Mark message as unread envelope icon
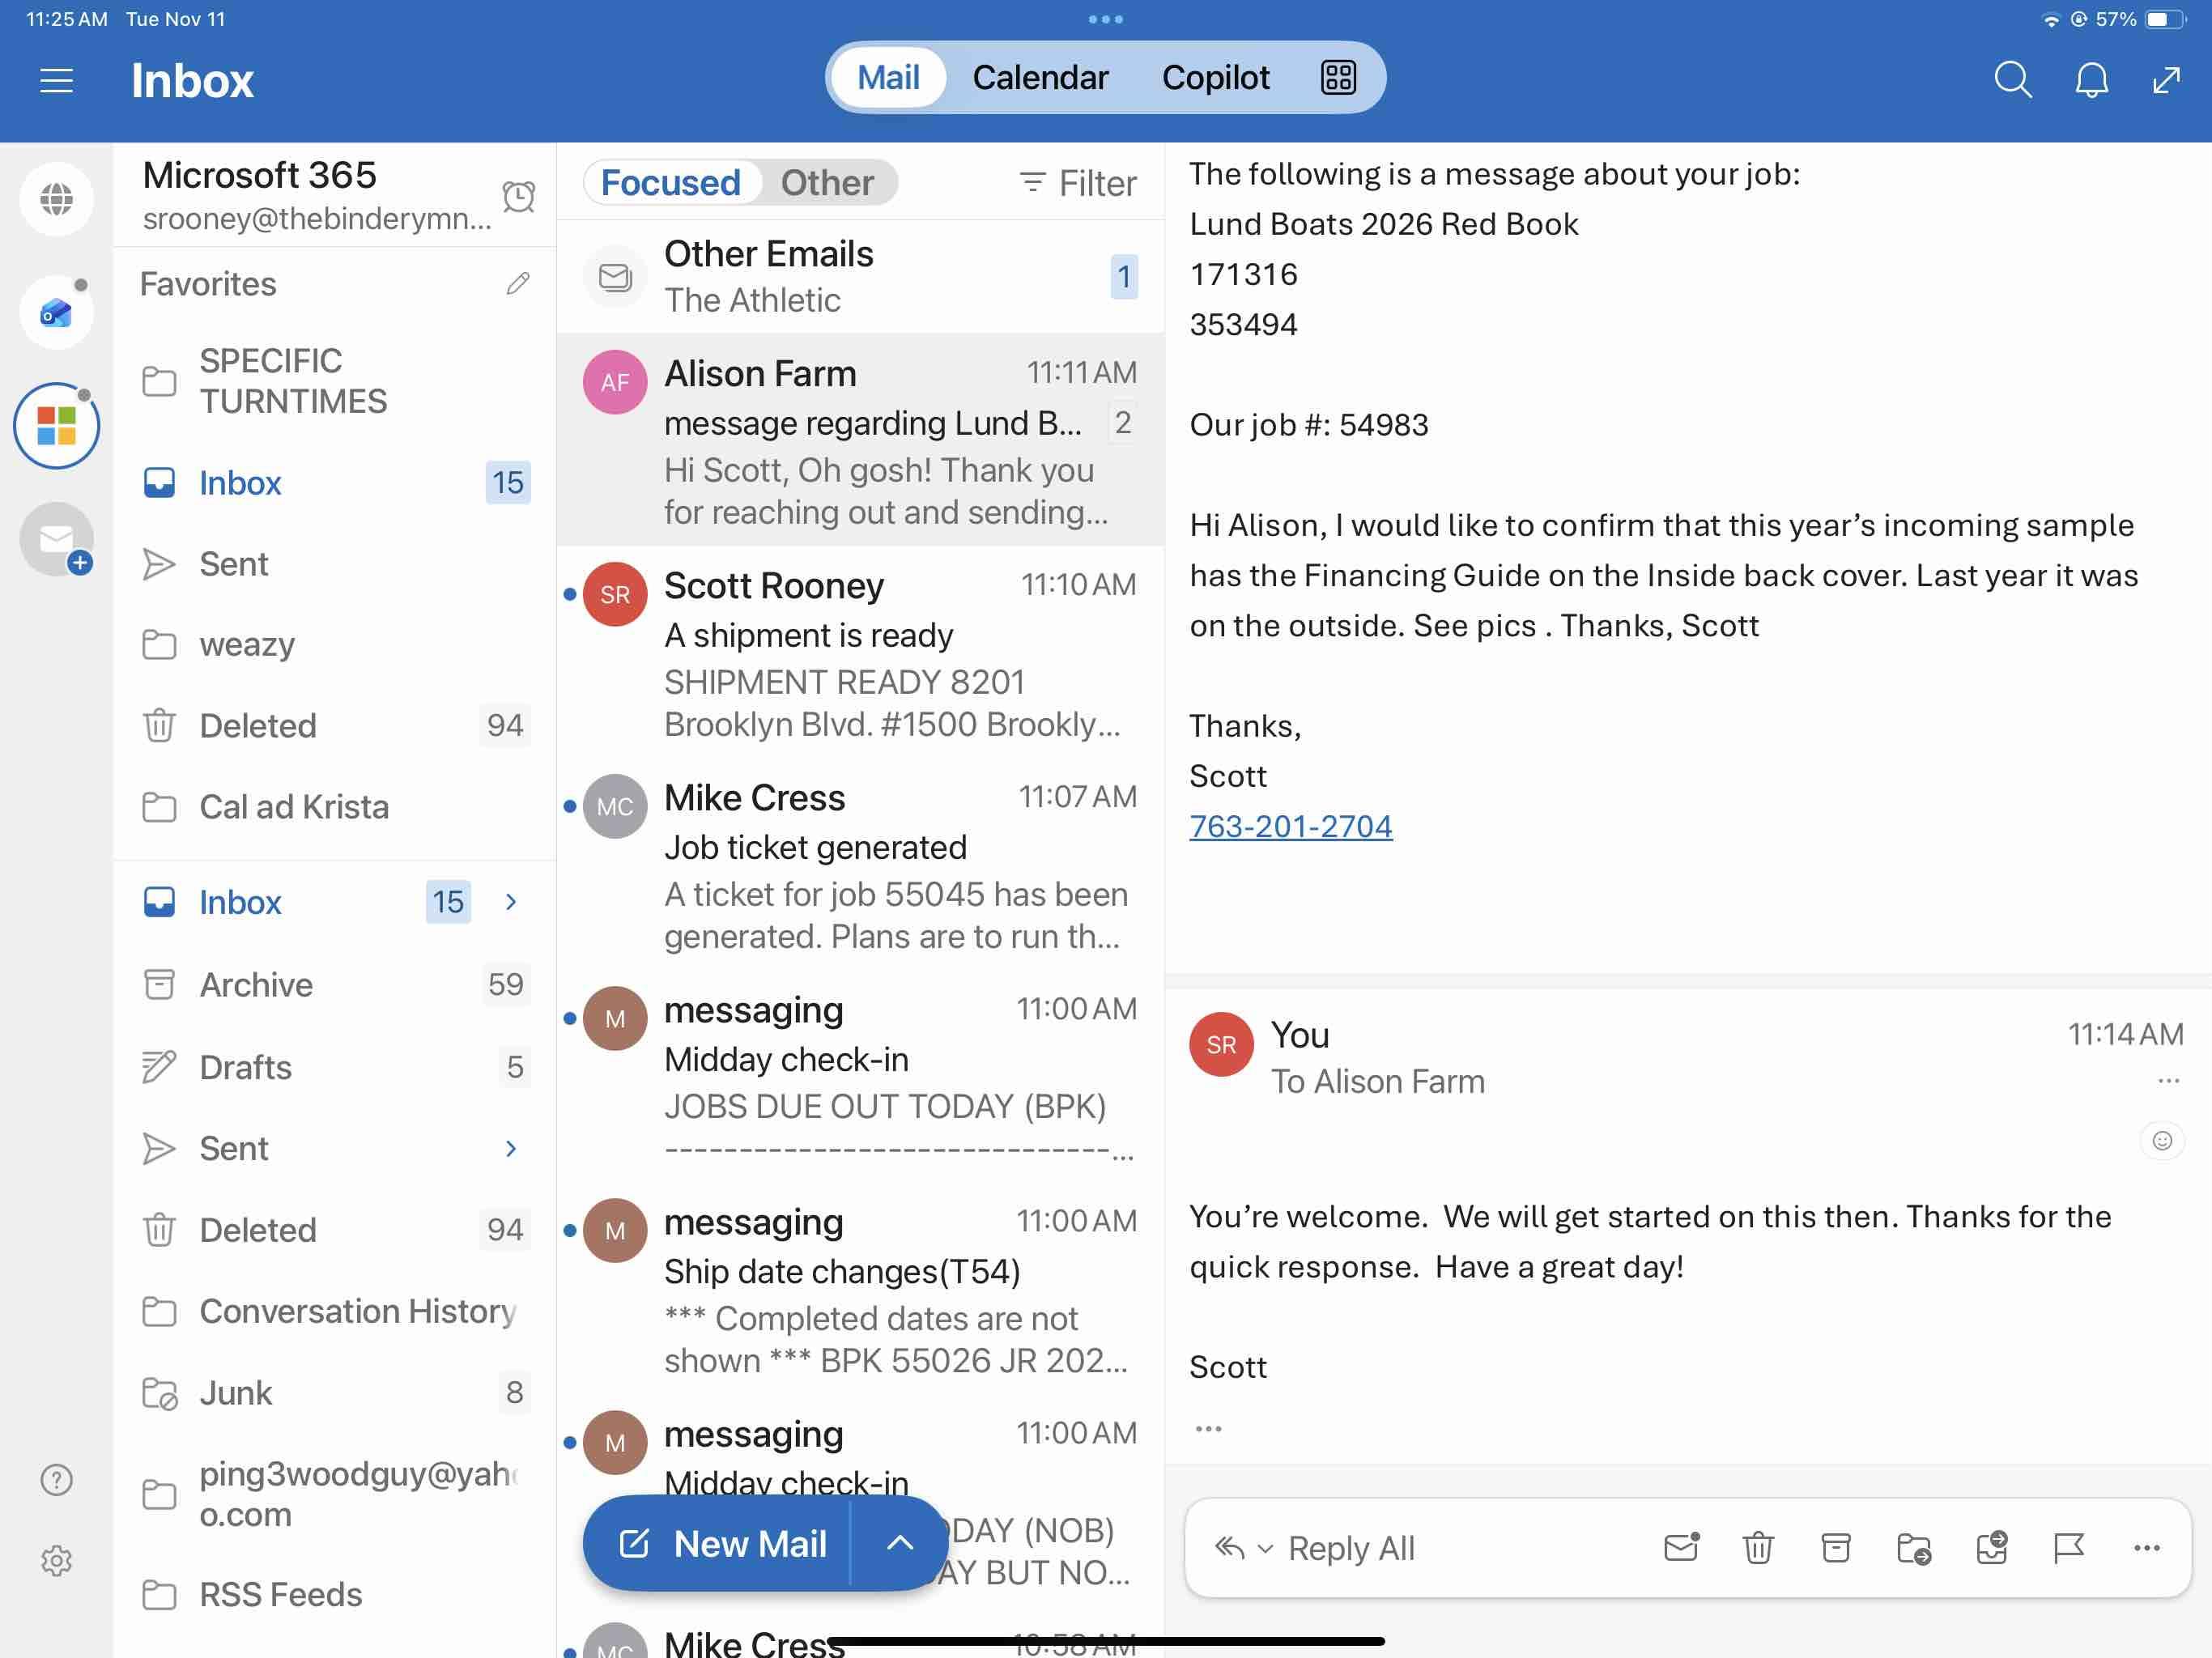The width and height of the screenshot is (2212, 1658). click(x=1681, y=1548)
